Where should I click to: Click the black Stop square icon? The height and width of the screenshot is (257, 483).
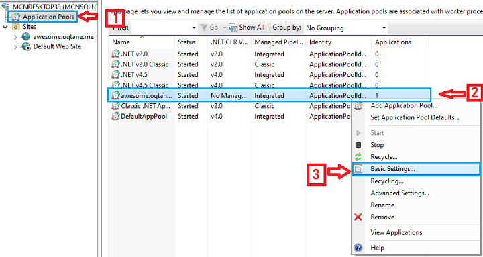pos(358,145)
